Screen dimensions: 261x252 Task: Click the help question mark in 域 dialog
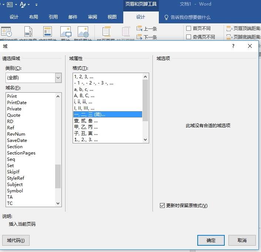coord(233,46)
